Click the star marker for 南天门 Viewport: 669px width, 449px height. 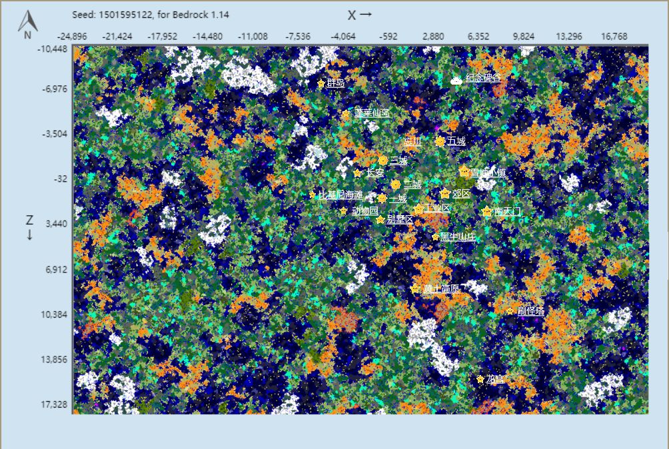click(487, 211)
